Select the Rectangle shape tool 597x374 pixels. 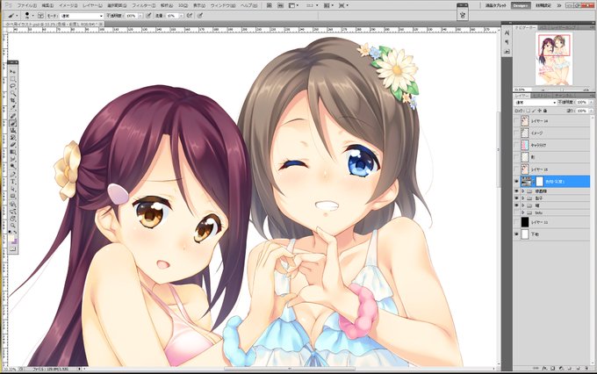click(12, 197)
